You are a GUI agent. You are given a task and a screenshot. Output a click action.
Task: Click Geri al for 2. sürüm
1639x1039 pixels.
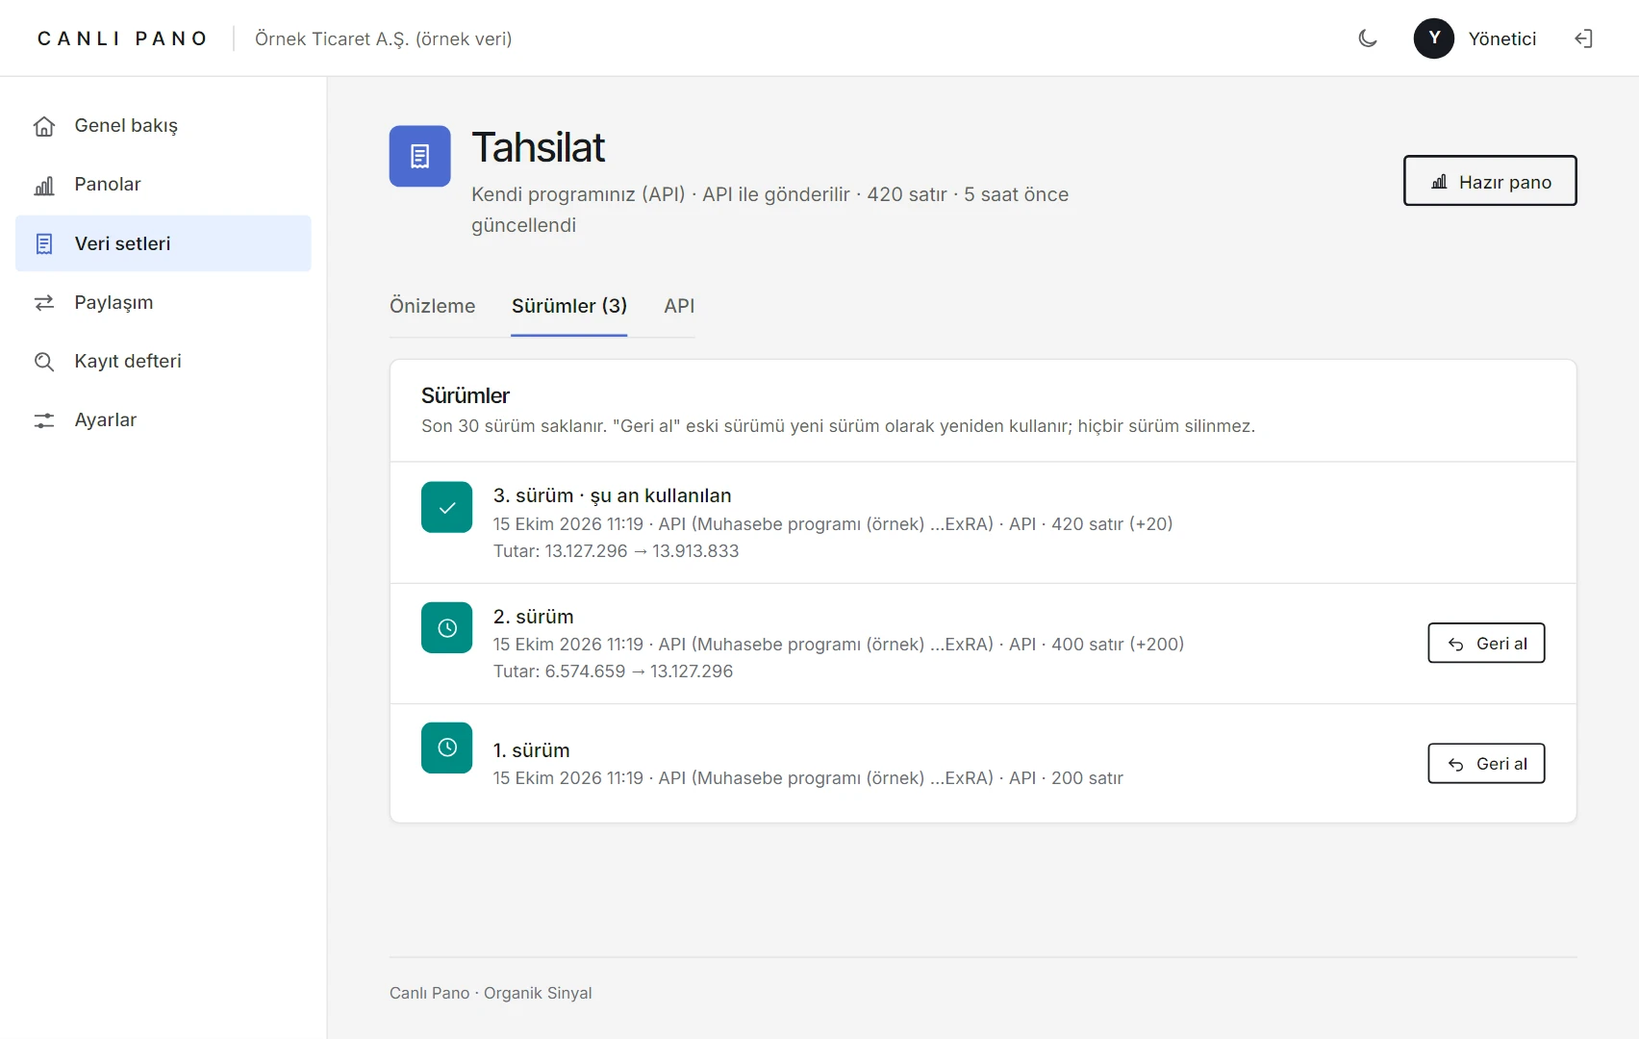[1486, 643]
